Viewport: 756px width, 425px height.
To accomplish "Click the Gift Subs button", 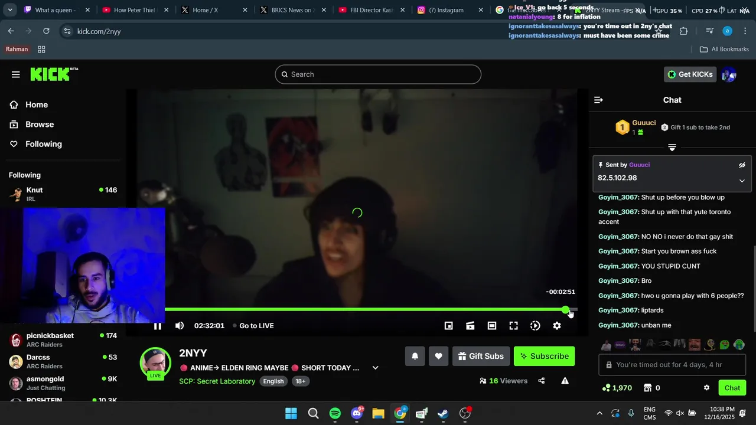I will (481, 356).
